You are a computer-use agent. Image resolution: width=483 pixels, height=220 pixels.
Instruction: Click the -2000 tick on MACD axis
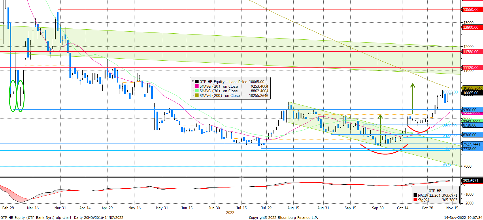(468, 203)
